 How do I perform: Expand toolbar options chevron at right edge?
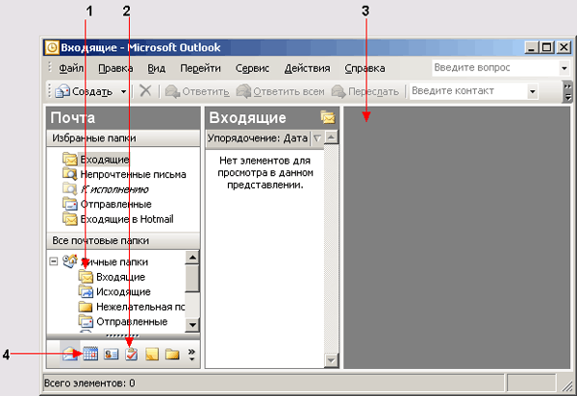coord(567,91)
